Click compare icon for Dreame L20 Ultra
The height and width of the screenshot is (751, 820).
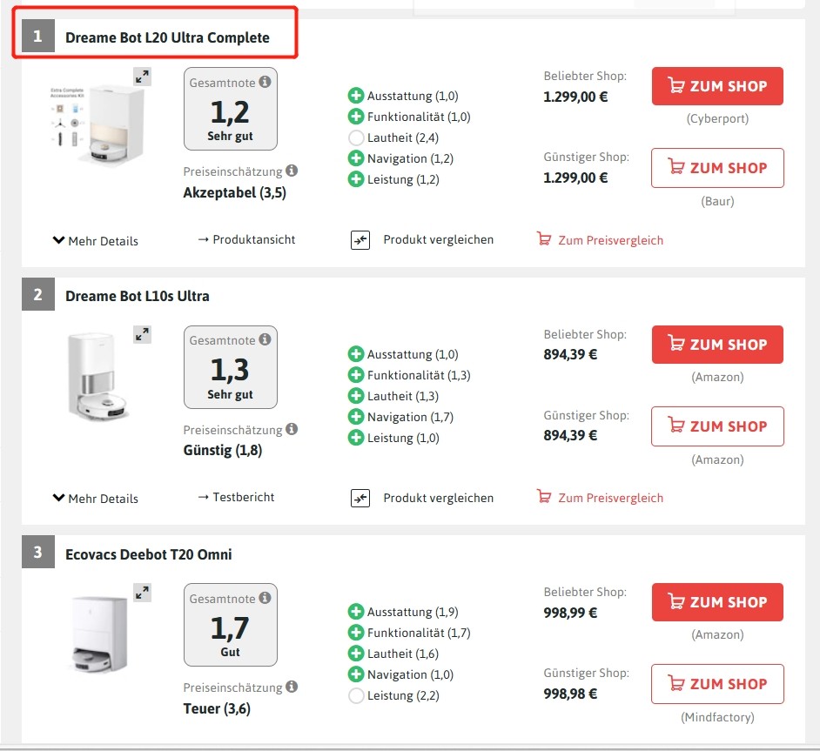point(360,240)
